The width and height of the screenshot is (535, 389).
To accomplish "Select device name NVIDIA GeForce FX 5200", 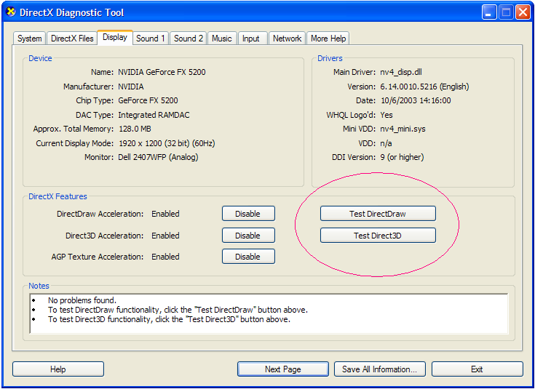I will click(x=162, y=72).
